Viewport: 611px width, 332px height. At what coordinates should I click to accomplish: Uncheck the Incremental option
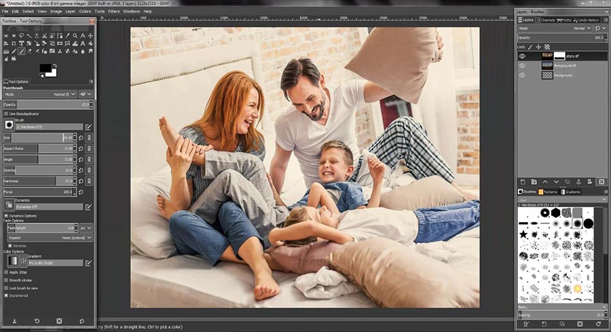6,296
